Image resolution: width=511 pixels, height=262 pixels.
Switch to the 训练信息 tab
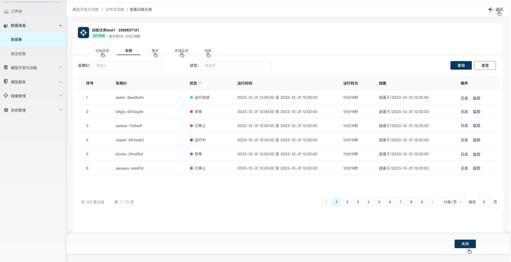(102, 51)
